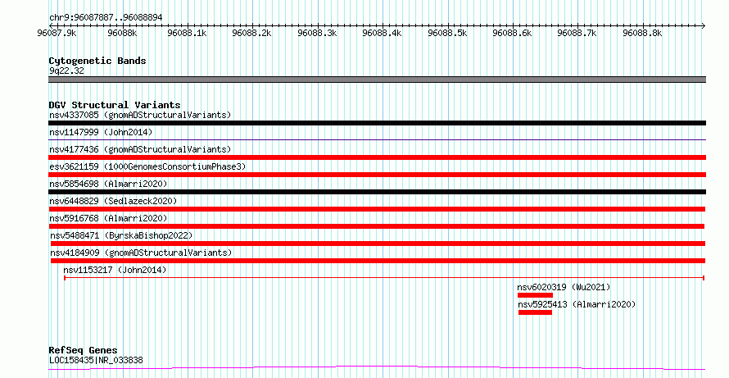Click the DGV Structural Variants track title

pyautogui.click(x=115, y=105)
